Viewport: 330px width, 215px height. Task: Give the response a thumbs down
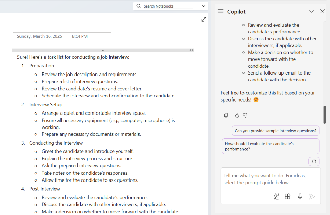[245, 116]
